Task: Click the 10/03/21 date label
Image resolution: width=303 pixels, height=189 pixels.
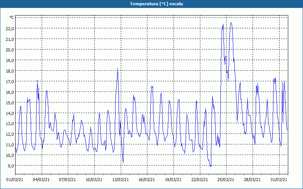Action: pos(94,180)
